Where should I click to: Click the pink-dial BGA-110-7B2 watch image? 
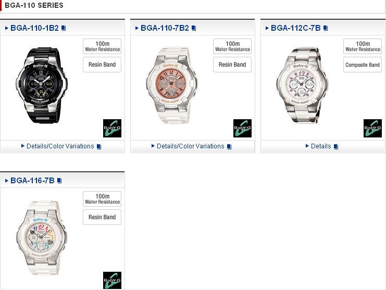(x=171, y=85)
